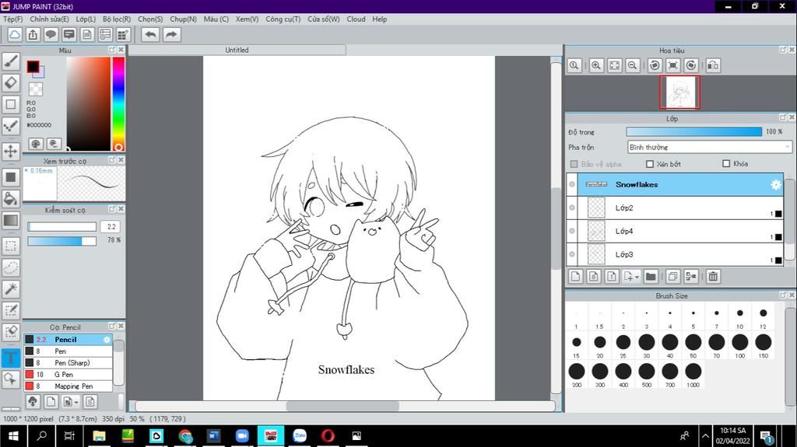The image size is (797, 447).
Task: Zoom out on the navigator panel
Action: (632, 65)
